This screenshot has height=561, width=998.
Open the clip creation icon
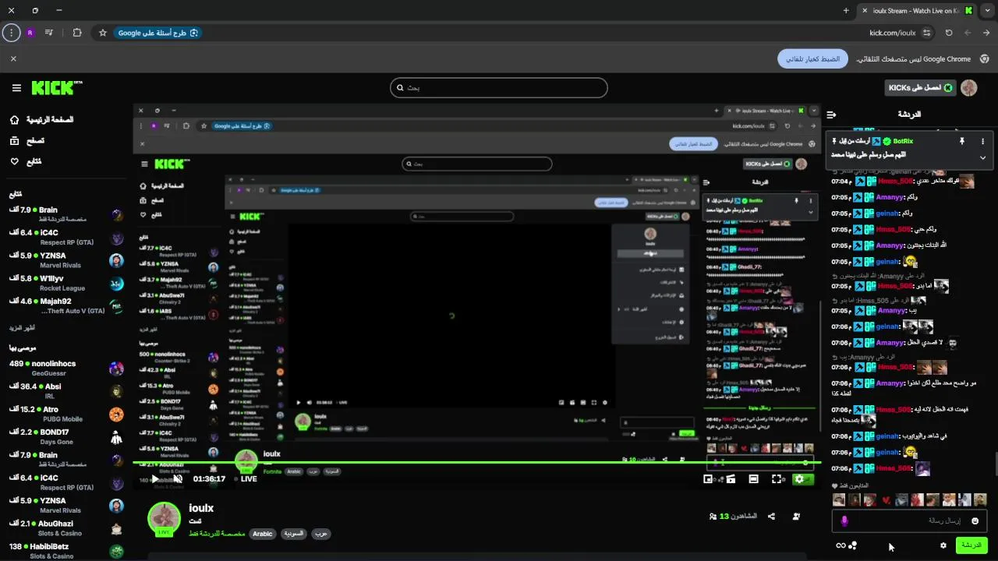pyautogui.click(x=731, y=479)
